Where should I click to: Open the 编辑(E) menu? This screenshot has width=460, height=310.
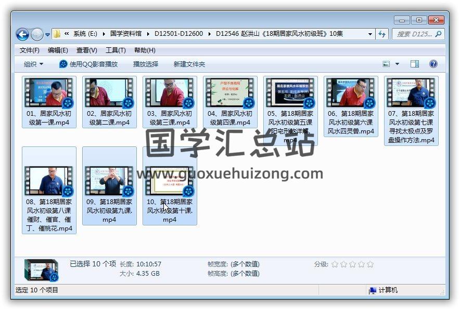[x=58, y=50]
